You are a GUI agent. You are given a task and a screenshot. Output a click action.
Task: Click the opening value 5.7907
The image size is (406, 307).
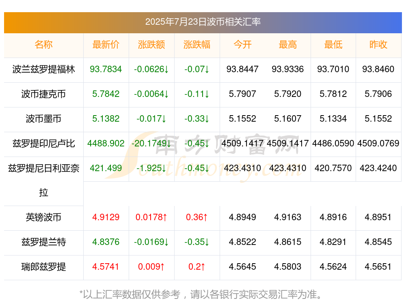point(242,94)
